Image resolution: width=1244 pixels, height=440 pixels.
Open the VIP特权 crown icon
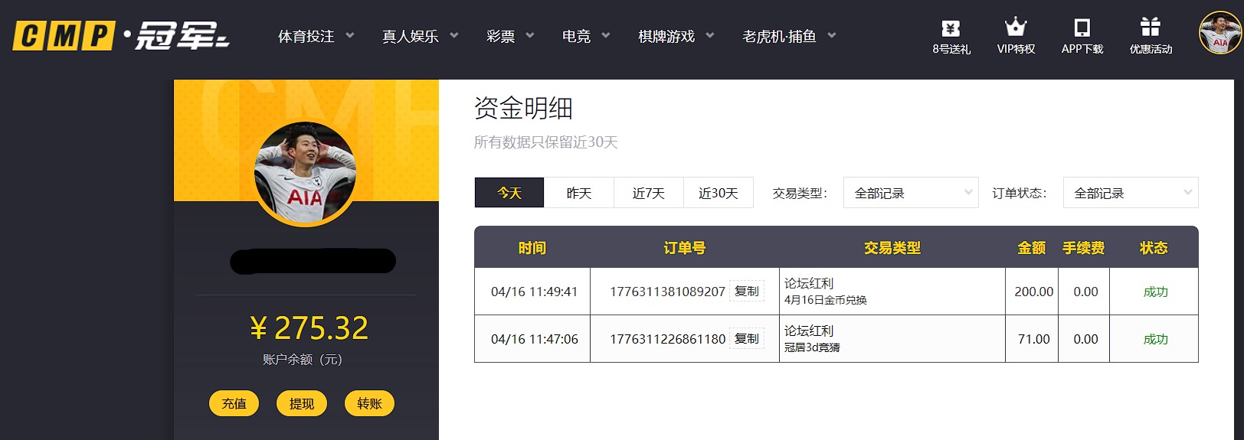(1016, 28)
